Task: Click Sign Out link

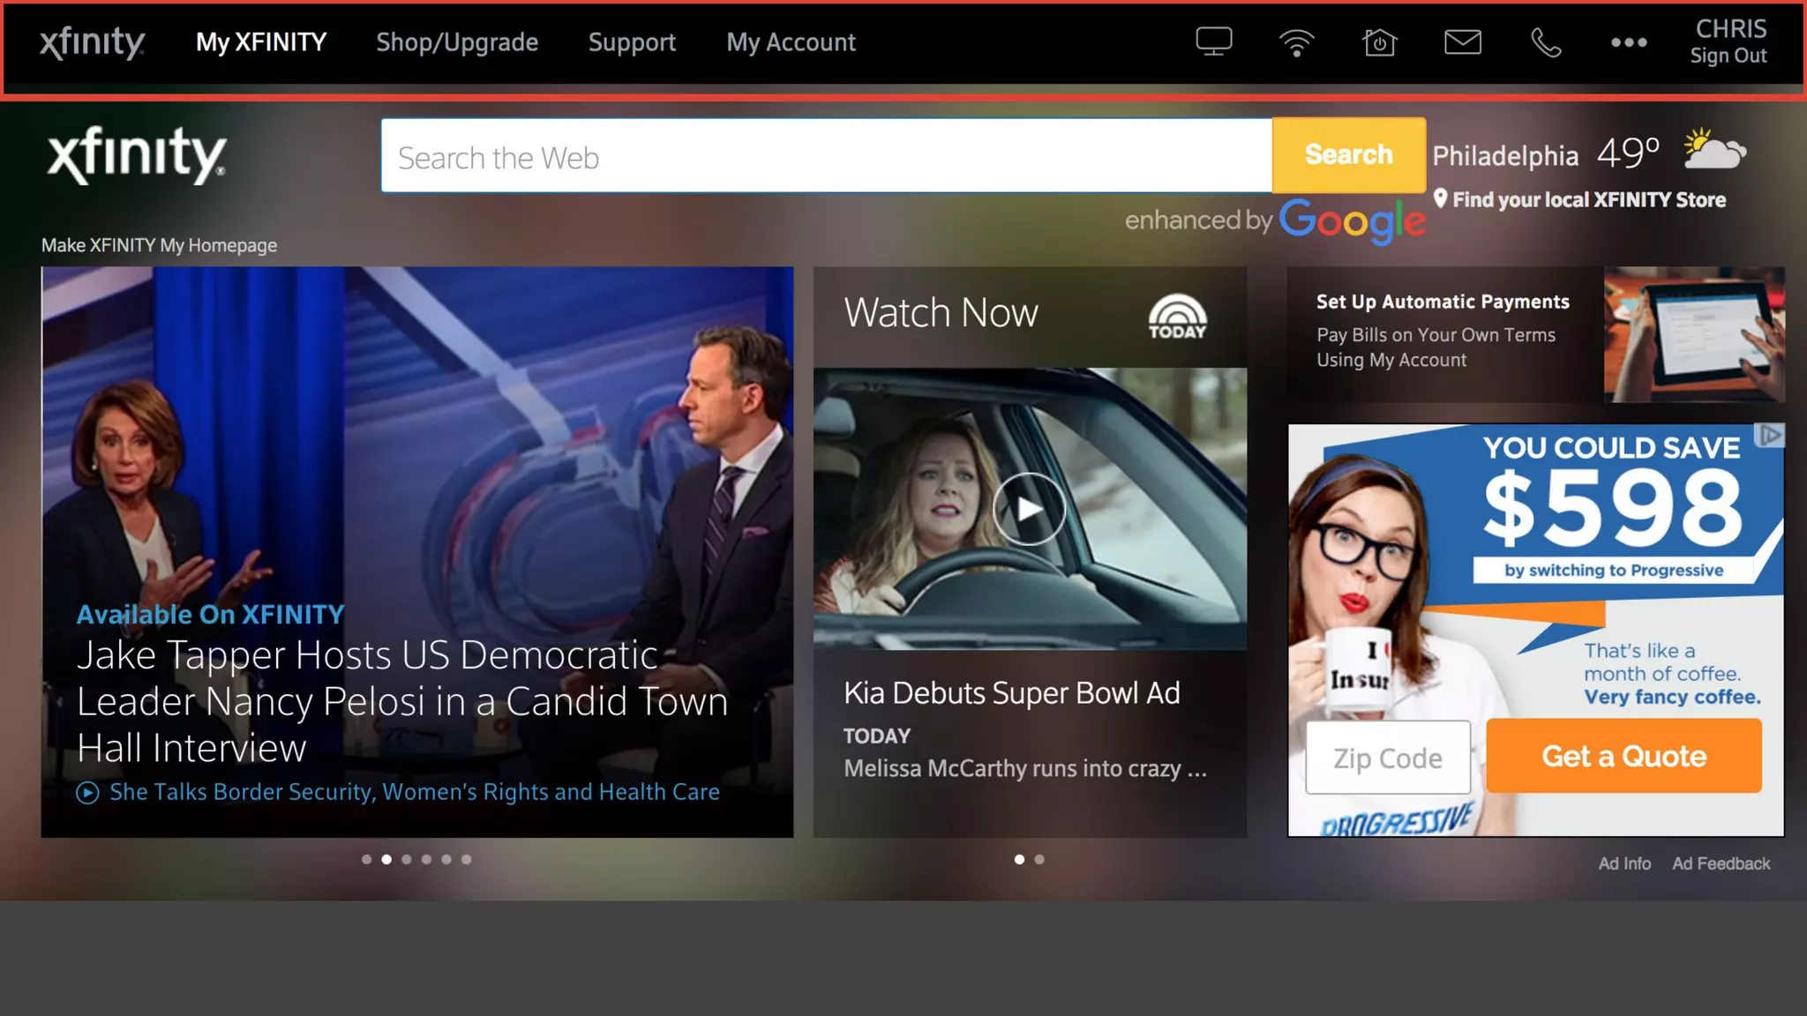Action: click(x=1728, y=56)
